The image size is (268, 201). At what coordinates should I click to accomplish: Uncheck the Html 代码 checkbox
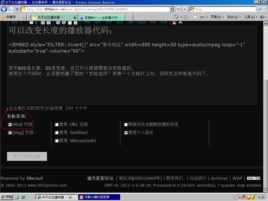click(x=10, y=125)
